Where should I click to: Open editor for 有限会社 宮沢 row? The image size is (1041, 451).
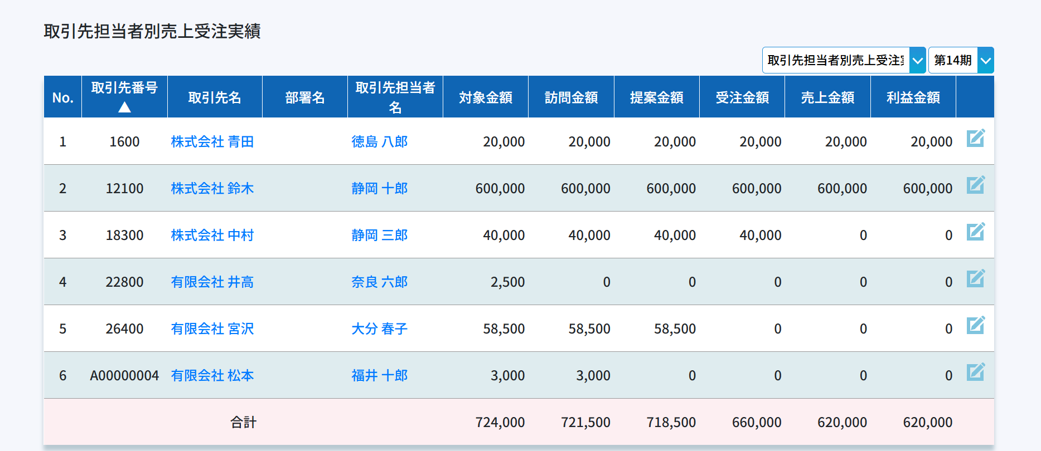coord(975,325)
